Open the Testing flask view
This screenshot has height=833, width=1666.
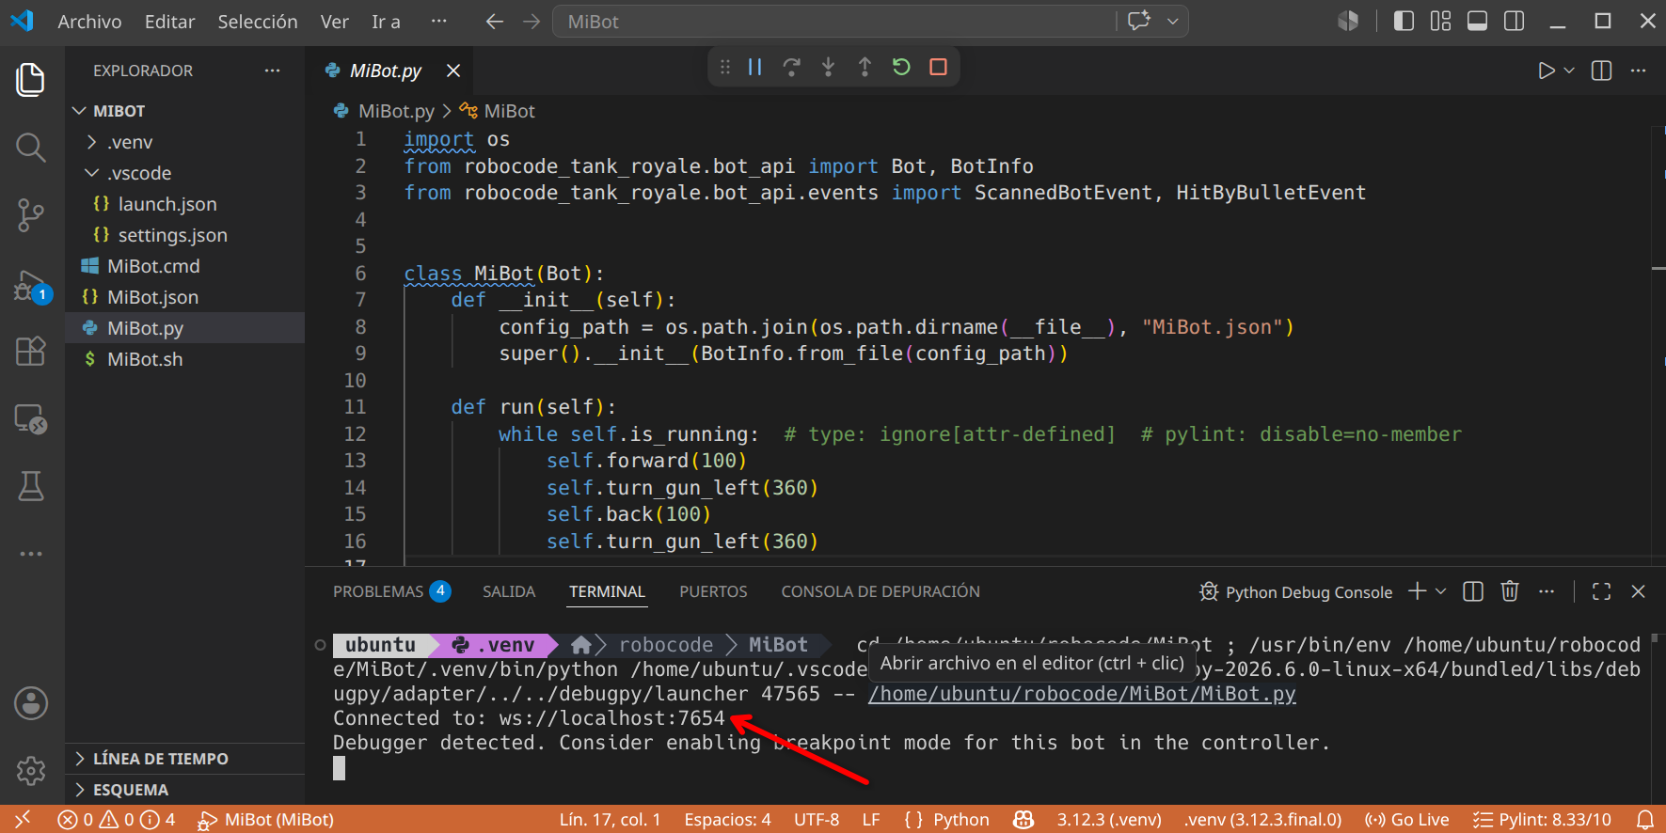[30, 486]
